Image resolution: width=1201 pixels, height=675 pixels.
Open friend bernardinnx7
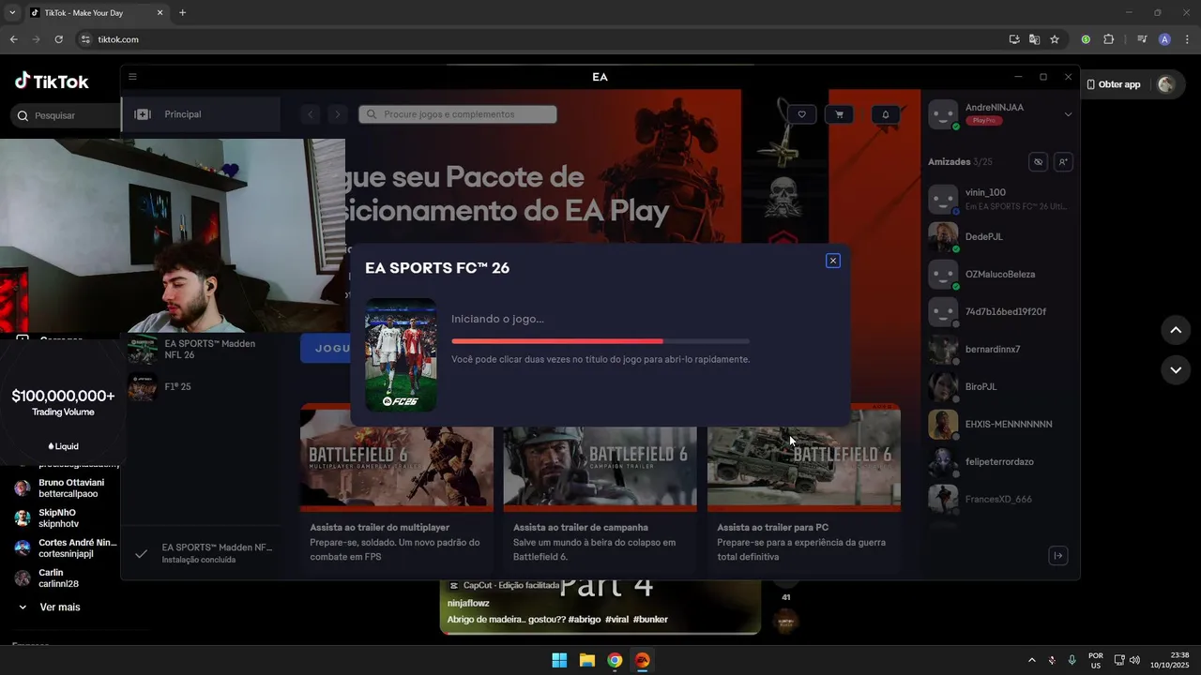(x=1000, y=349)
